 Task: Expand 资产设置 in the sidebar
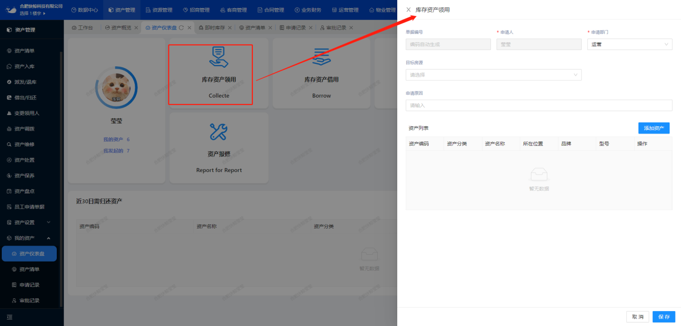click(30, 222)
